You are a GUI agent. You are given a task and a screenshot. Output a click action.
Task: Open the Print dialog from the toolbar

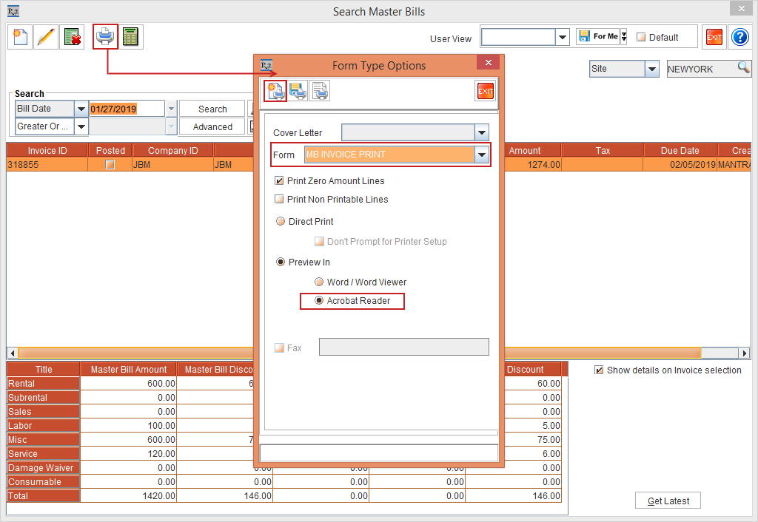point(104,36)
